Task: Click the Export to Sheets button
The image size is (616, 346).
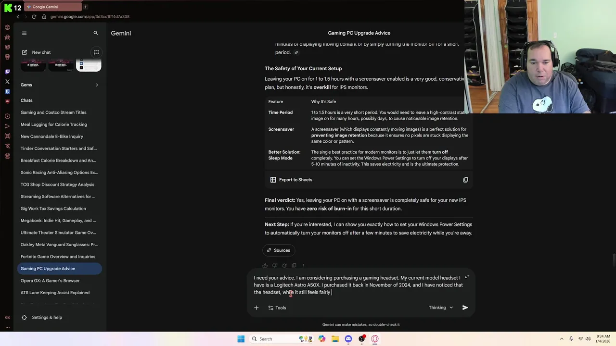Action: point(291,180)
